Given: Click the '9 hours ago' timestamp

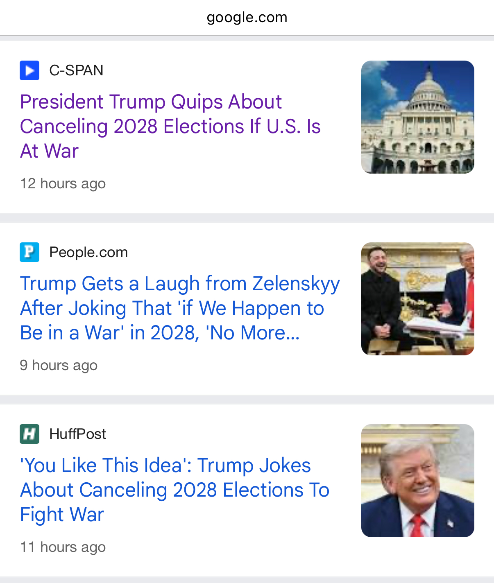Looking at the screenshot, I should pyautogui.click(x=59, y=365).
